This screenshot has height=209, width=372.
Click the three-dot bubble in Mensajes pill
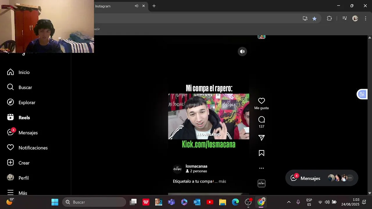pyautogui.click(x=350, y=178)
